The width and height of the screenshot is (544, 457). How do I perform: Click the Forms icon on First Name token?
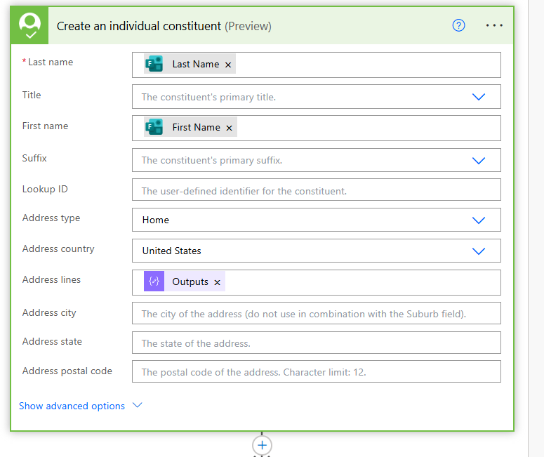click(x=154, y=127)
